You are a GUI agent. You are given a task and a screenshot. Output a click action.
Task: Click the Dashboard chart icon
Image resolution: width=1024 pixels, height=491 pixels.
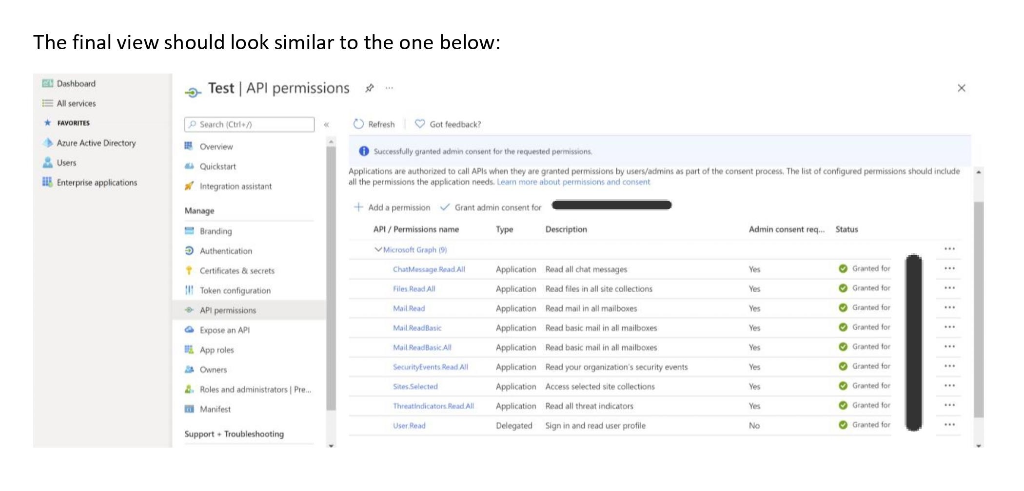[47, 83]
